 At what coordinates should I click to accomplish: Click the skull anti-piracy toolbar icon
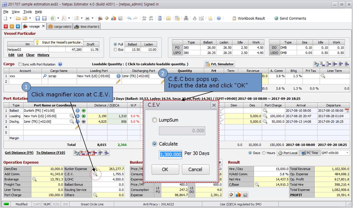(x=186, y=18)
